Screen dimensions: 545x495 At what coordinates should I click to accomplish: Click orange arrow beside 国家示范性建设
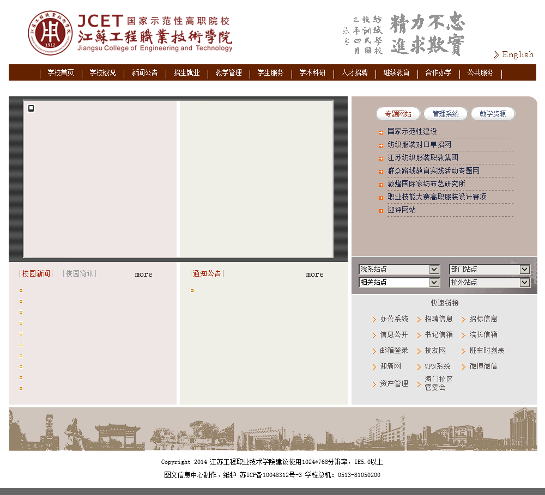(381, 132)
